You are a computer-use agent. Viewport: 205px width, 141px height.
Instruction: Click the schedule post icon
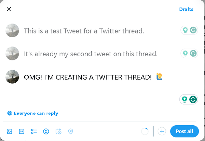click(x=58, y=131)
